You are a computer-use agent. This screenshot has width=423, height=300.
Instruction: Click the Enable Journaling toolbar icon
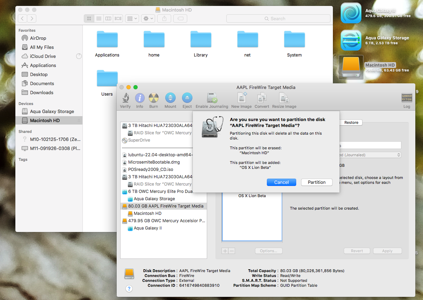[x=212, y=98]
